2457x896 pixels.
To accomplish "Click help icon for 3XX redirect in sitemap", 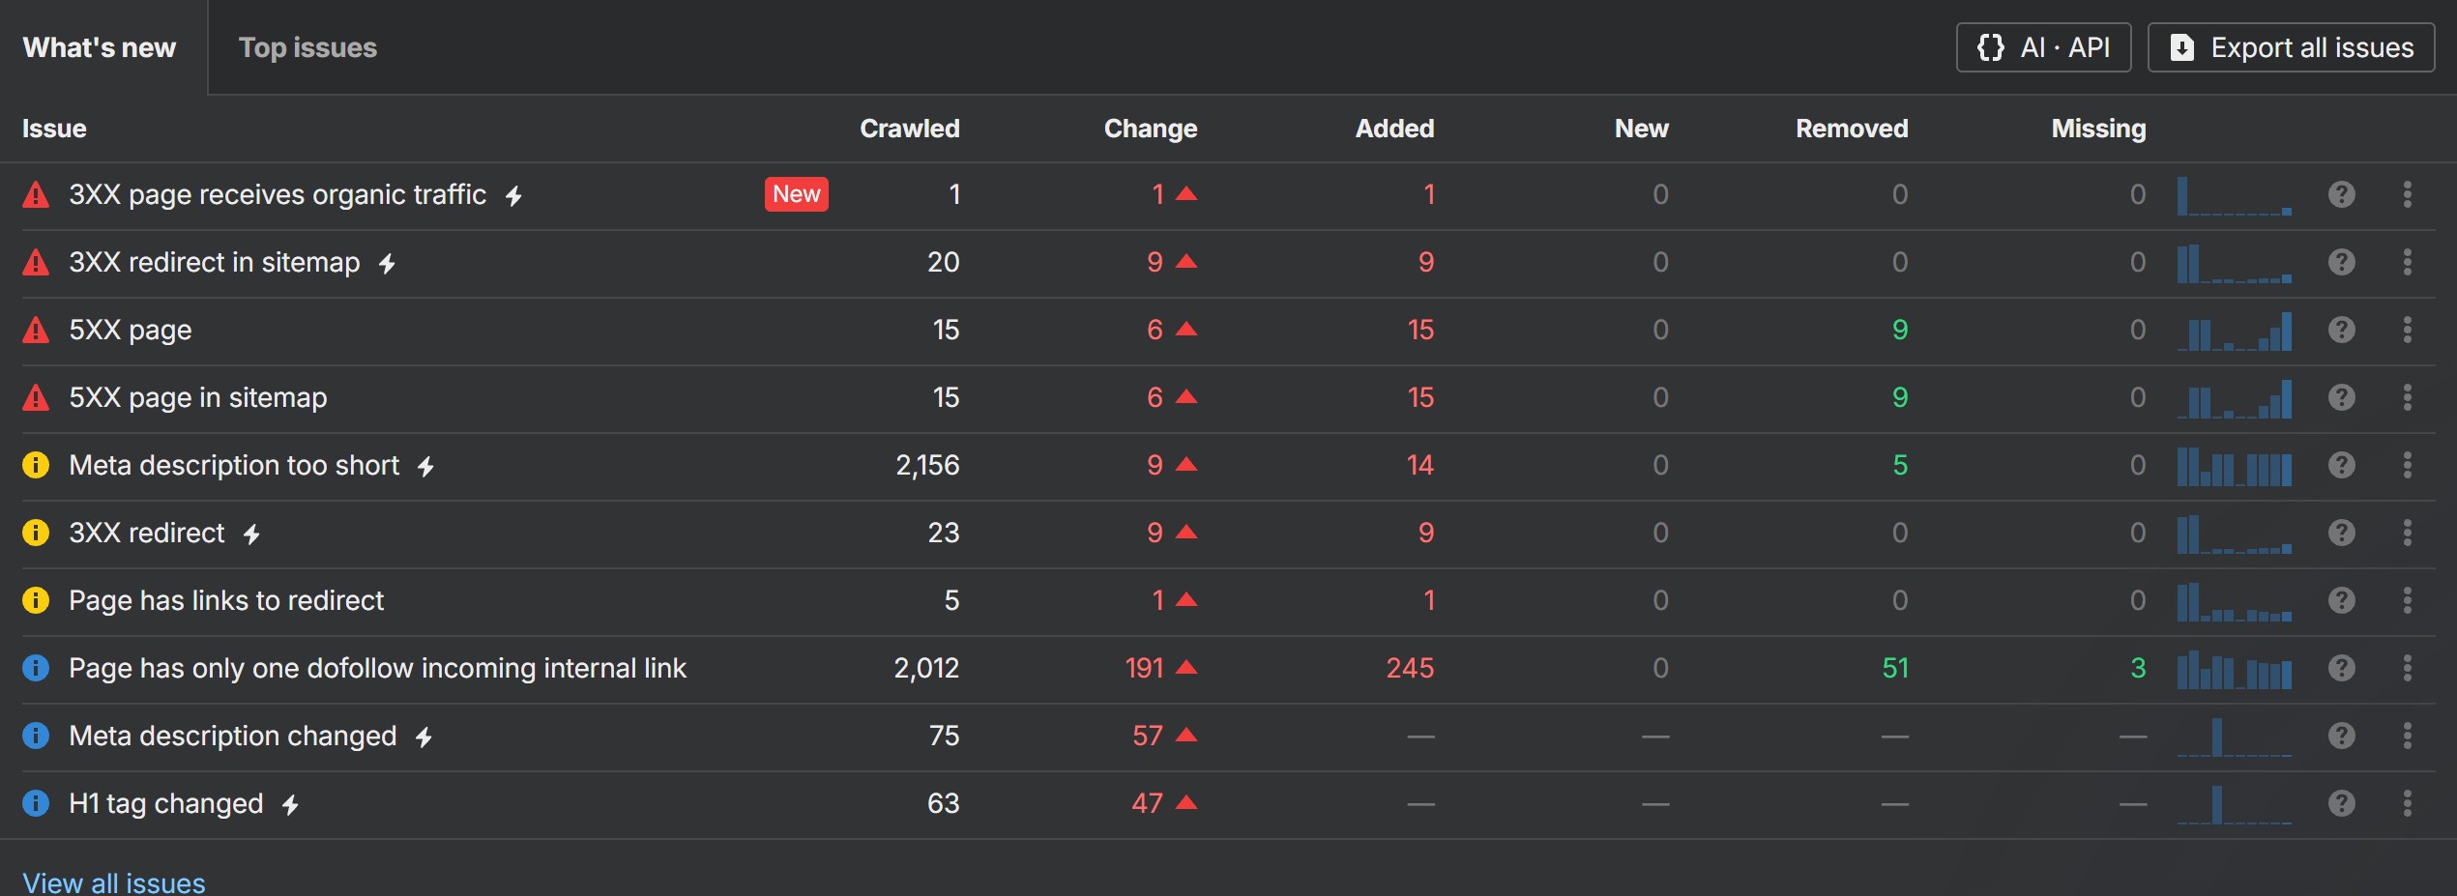I will (x=2341, y=262).
